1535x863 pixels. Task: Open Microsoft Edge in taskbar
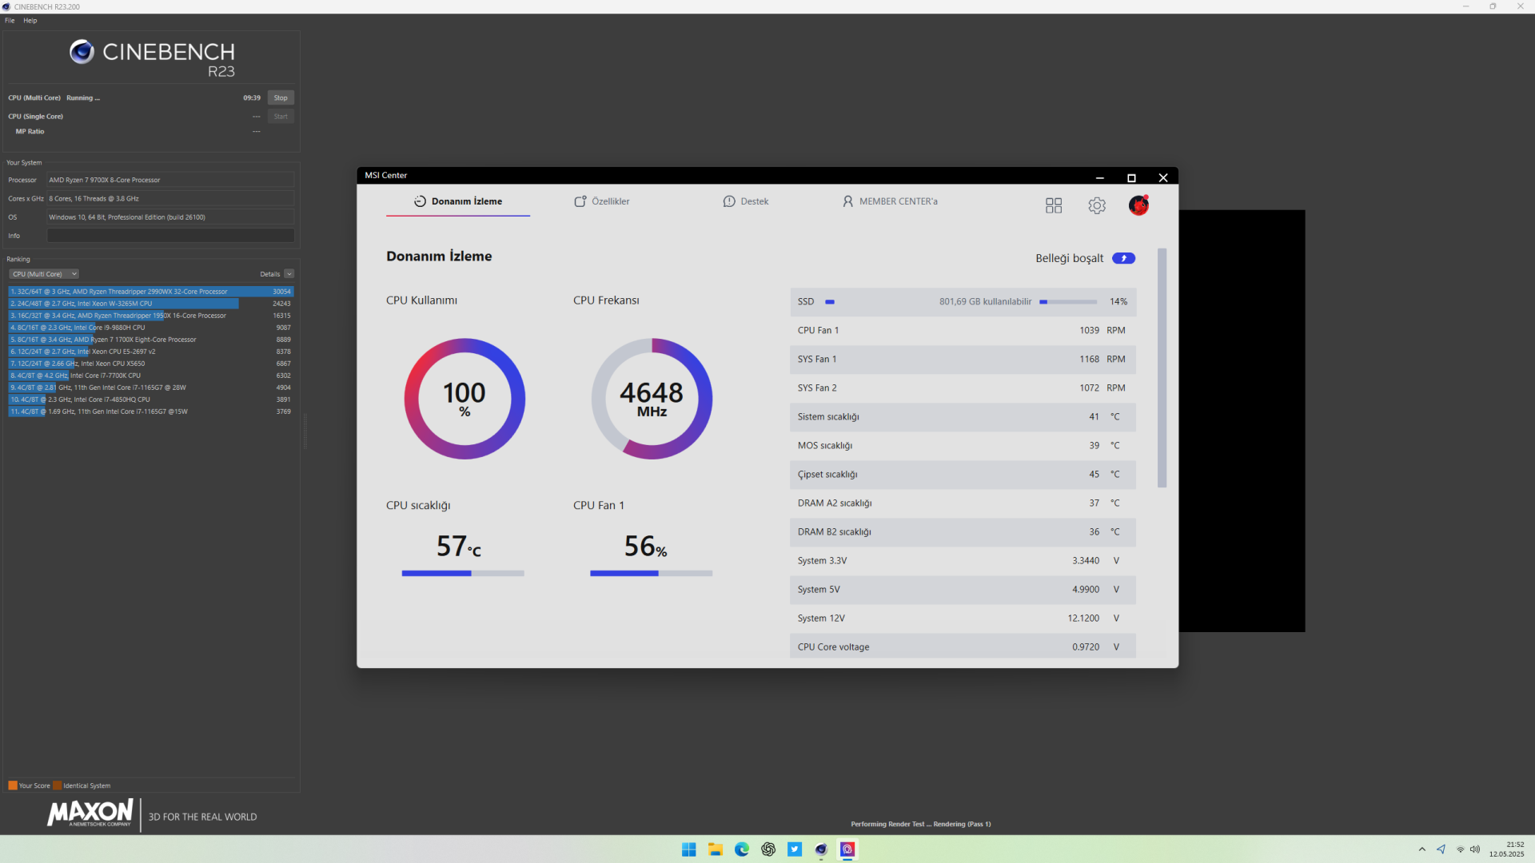coord(742,849)
